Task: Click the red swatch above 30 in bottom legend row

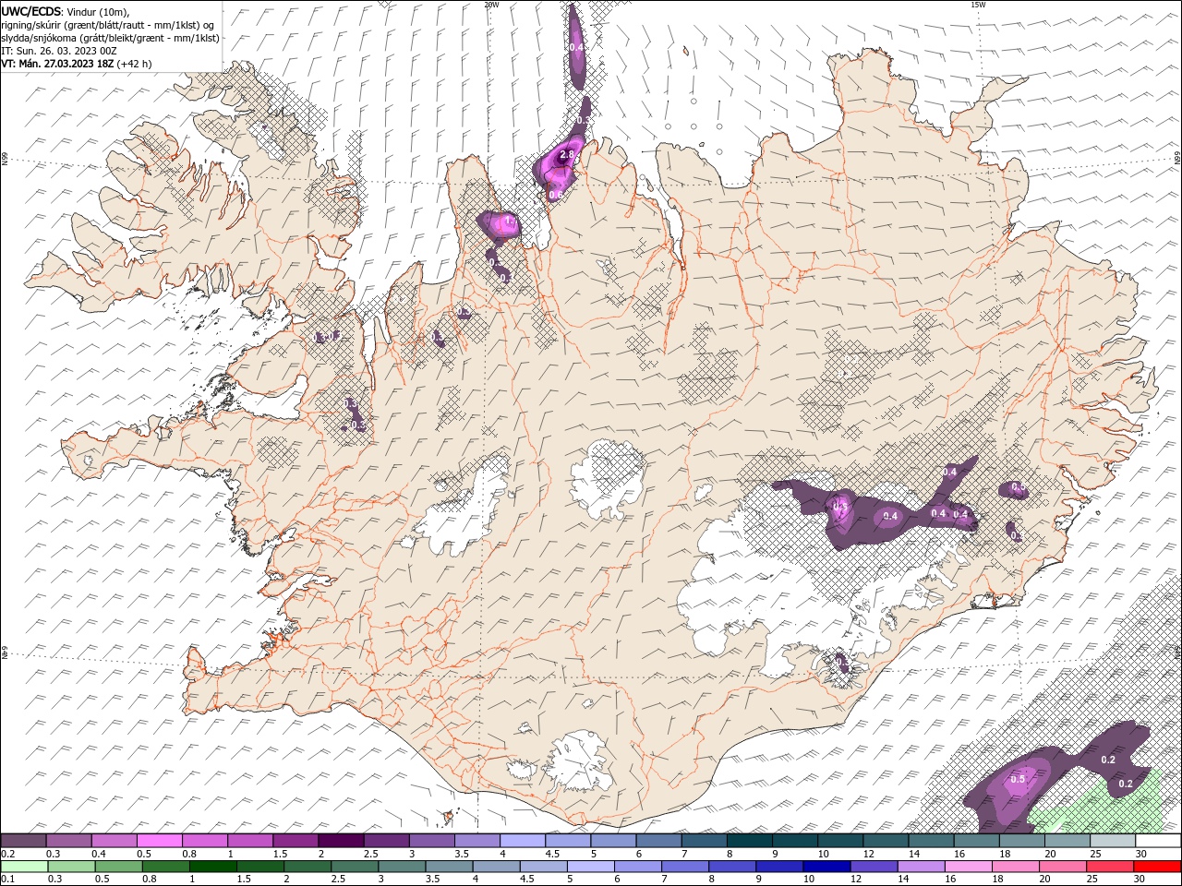Action: coord(1157,867)
